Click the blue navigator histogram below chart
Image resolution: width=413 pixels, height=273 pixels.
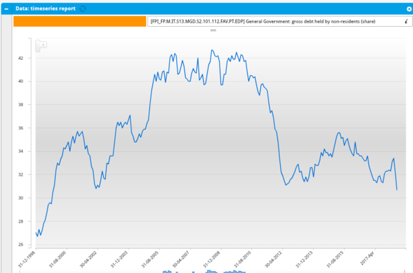(x=204, y=272)
